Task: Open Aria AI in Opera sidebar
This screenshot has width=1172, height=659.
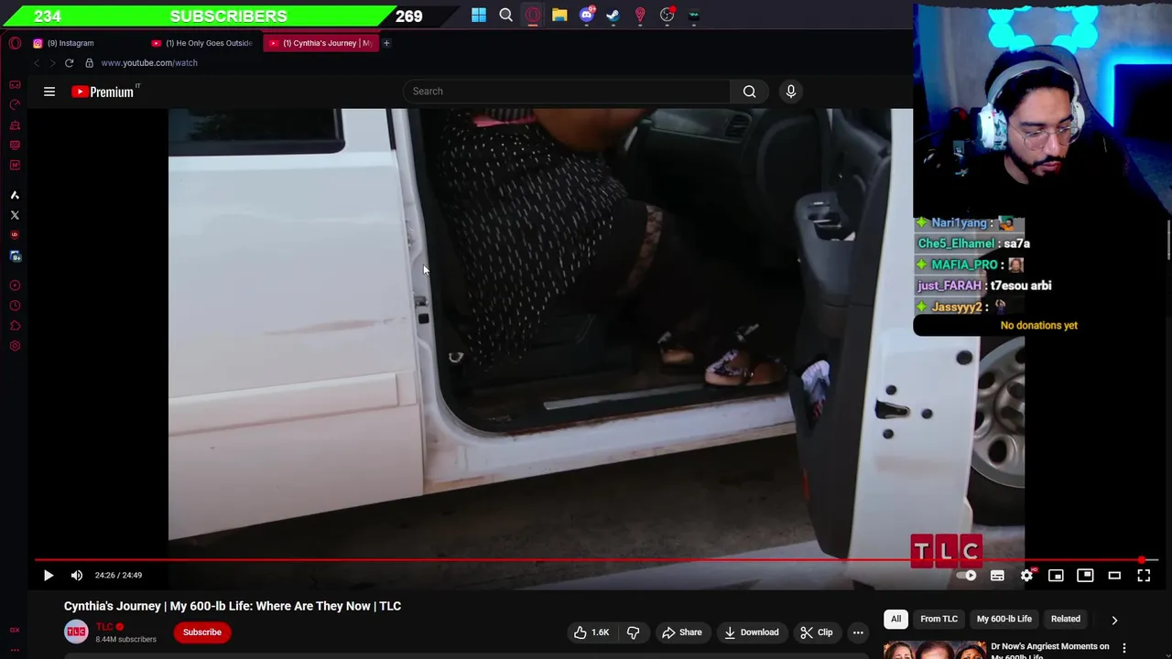Action: [15, 195]
